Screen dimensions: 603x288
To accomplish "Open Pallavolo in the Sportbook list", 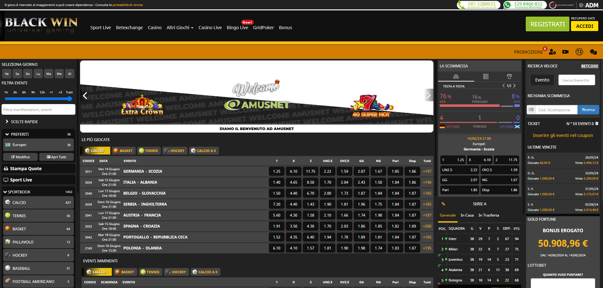I will click(38, 242).
